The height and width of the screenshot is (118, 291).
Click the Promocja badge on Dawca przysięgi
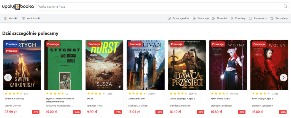coord(176,44)
